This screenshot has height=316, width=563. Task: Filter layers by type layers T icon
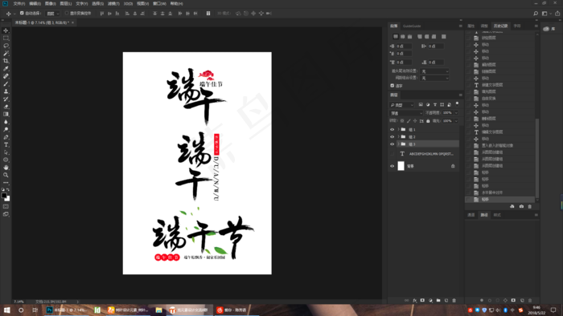435,105
